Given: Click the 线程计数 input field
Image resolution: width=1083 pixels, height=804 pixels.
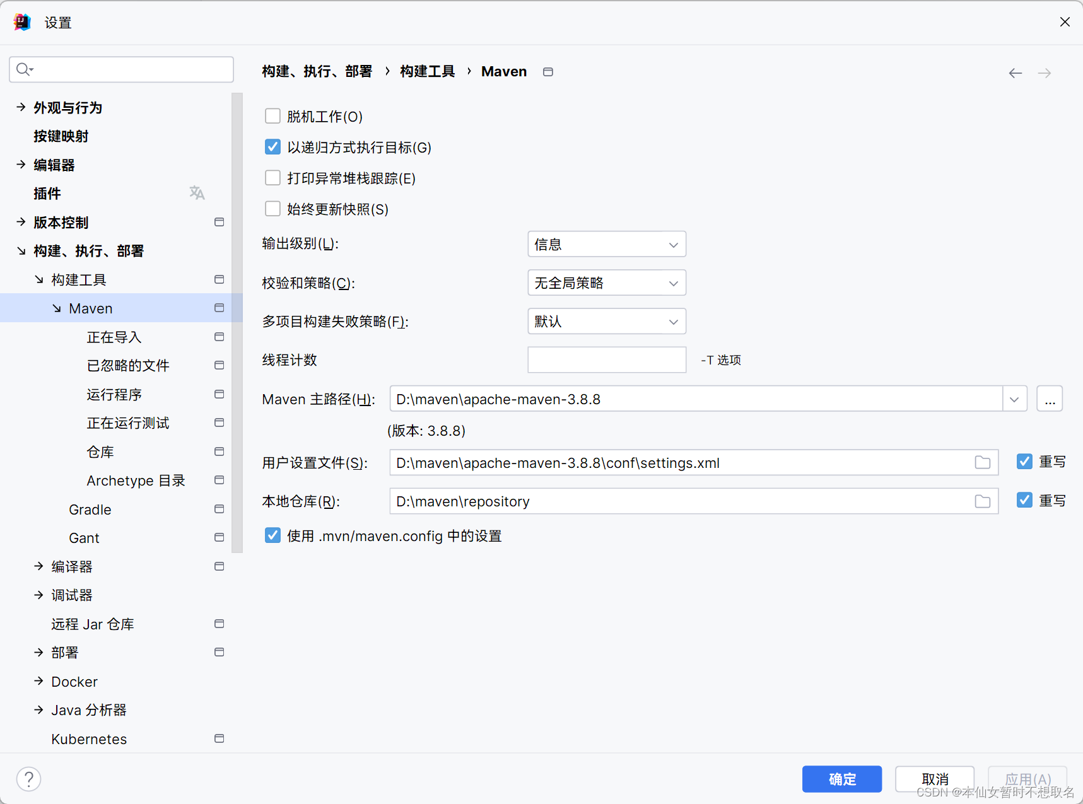Looking at the screenshot, I should tap(607, 359).
